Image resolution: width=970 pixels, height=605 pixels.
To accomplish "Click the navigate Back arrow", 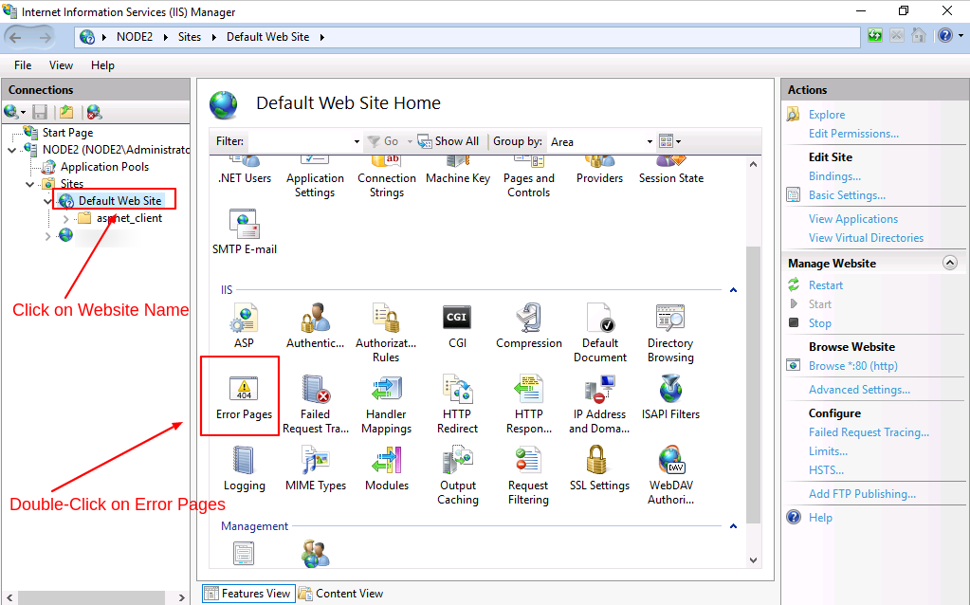I will tap(15, 37).
